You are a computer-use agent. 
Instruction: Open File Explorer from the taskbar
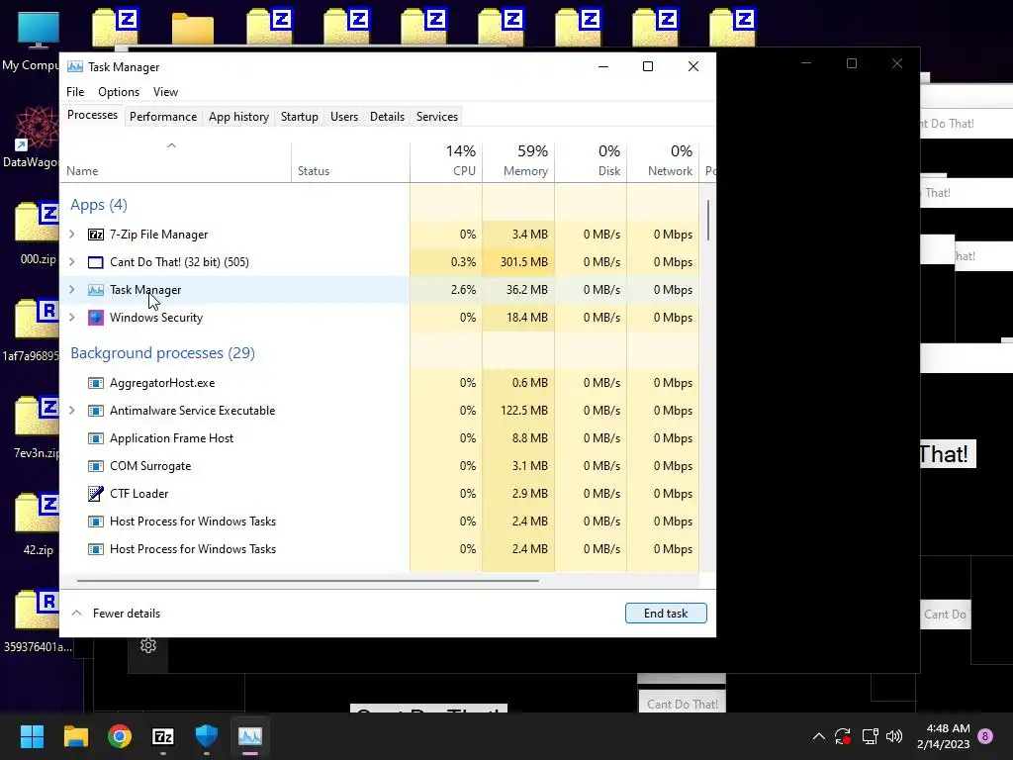point(75,736)
